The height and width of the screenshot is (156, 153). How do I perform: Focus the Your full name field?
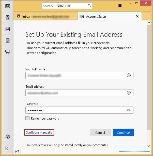point(79,75)
